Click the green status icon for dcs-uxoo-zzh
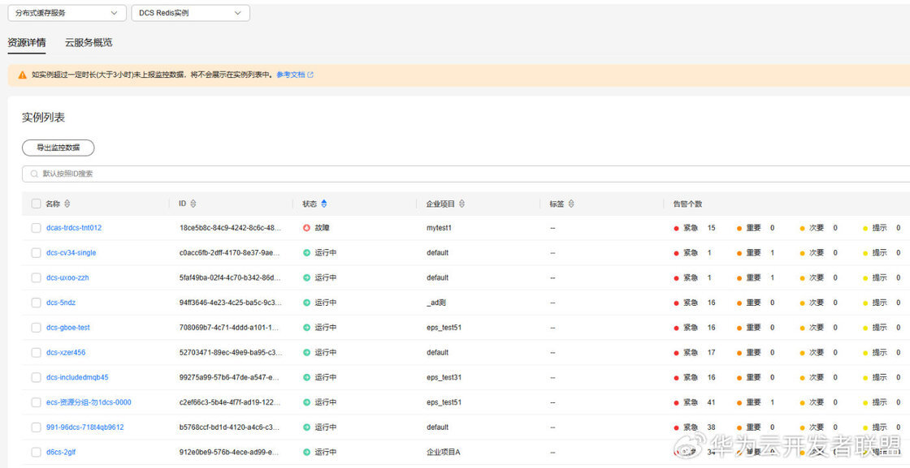910x468 pixels. point(307,278)
